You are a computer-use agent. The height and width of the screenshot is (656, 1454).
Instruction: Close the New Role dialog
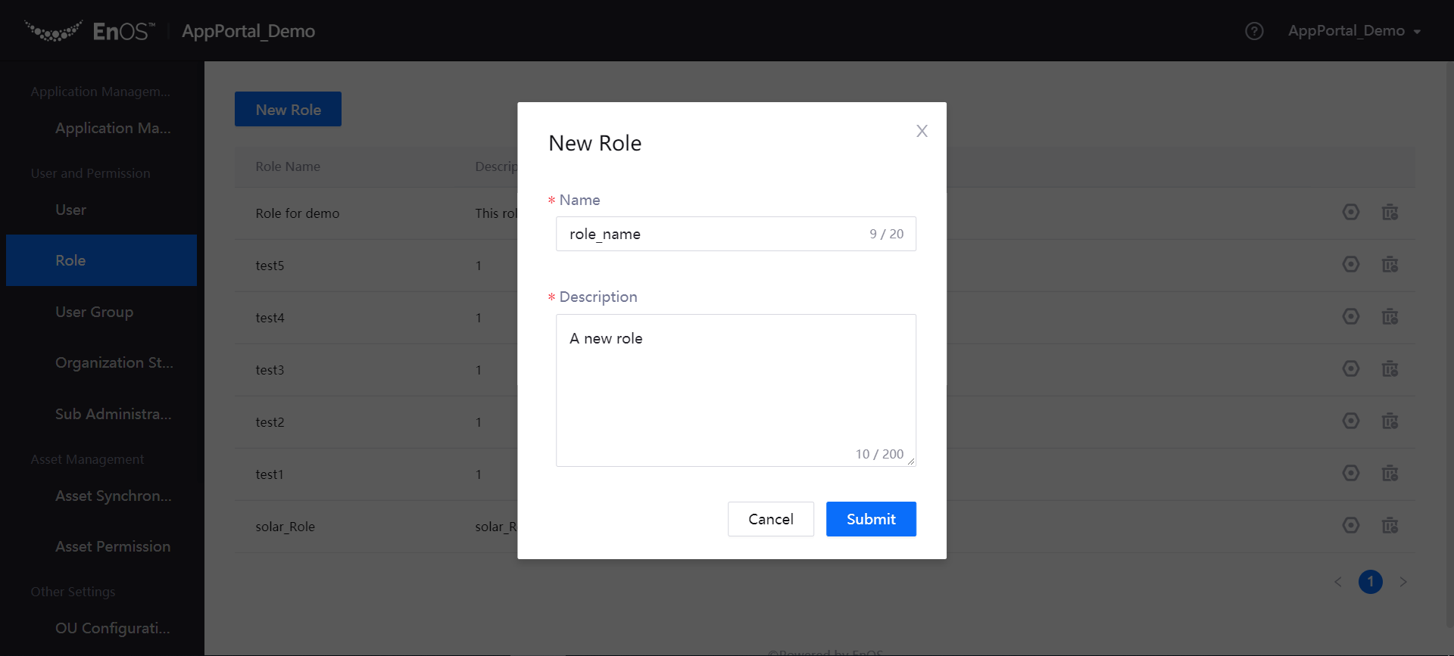click(922, 131)
